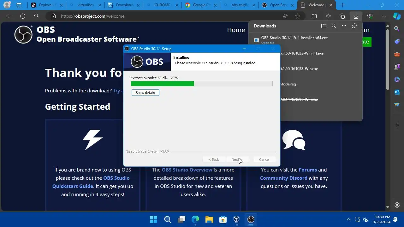The image size is (404, 227).
Task: Open downloads folder icon in Downloads panel
Action: click(x=324, y=26)
